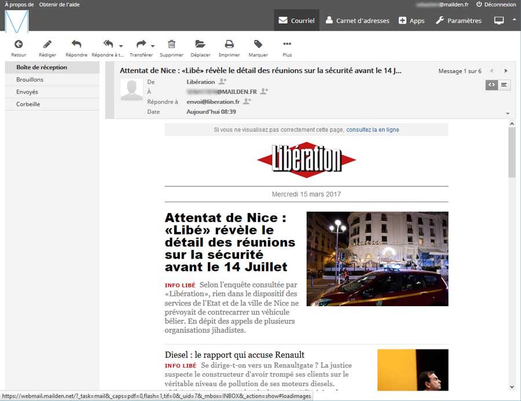The image size is (521, 401).
Task: Click Déconnexion to log out
Action: [496, 4]
